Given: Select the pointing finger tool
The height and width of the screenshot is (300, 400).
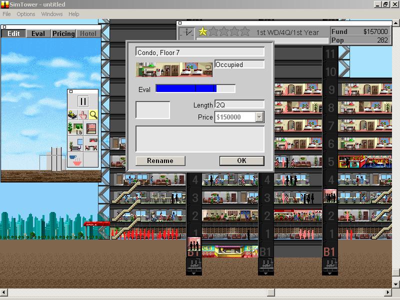Looking at the screenshot, I should point(83,115).
